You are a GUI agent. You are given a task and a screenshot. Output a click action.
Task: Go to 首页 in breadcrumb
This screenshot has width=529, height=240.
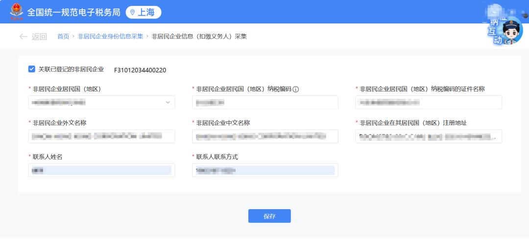[63, 37]
